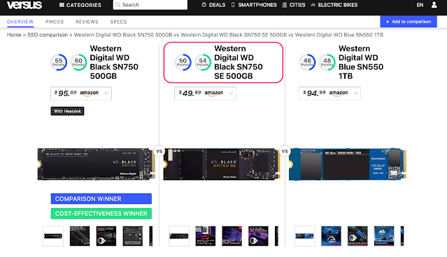Go to the Home breadcrumb
Screen dimensions: 447x257
coord(14,35)
